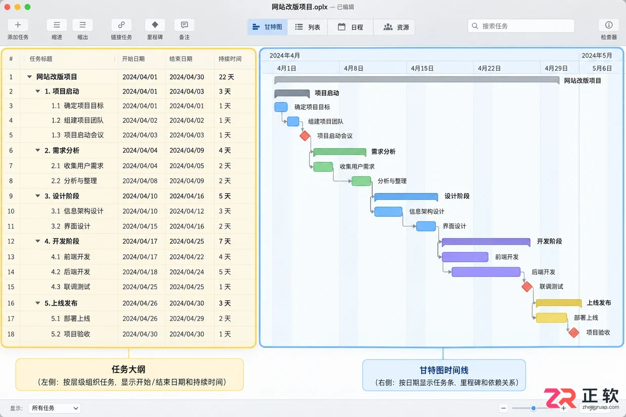This screenshot has width=626, height=417.
Task: Select the 2.2 分析与整理 task row
Action: point(129,181)
